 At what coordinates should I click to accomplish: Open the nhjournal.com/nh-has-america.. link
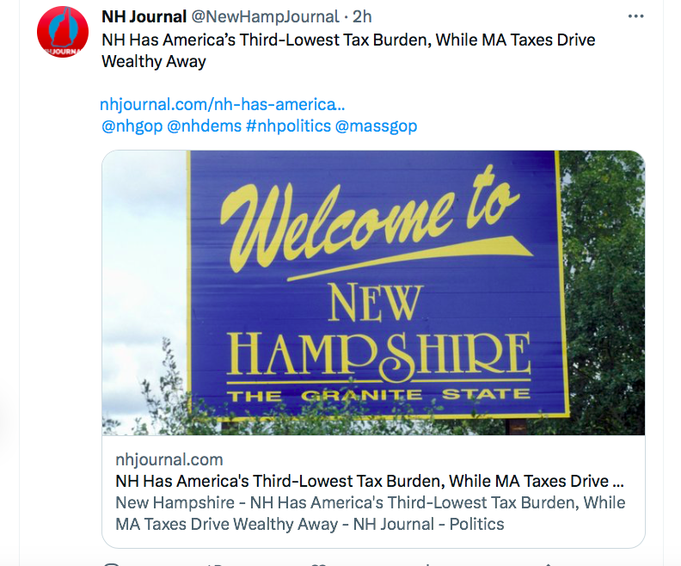(223, 105)
